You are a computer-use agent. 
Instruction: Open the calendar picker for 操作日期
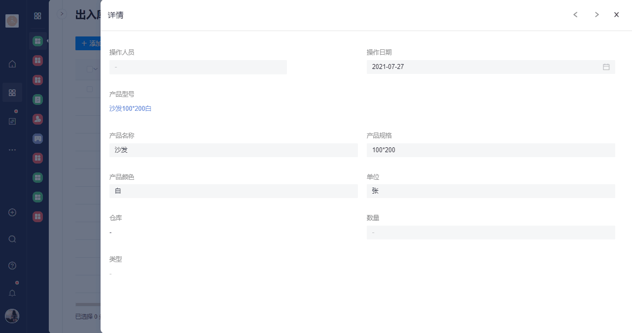[606, 67]
